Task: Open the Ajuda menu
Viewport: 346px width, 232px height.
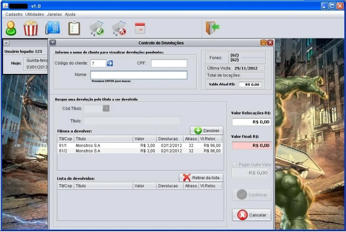Action: click(70, 14)
